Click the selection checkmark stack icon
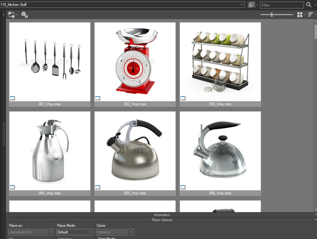This screenshot has height=239, width=317. tap(251, 4)
